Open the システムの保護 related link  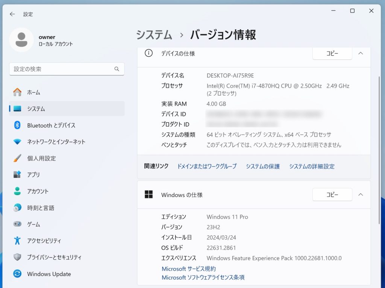262,166
